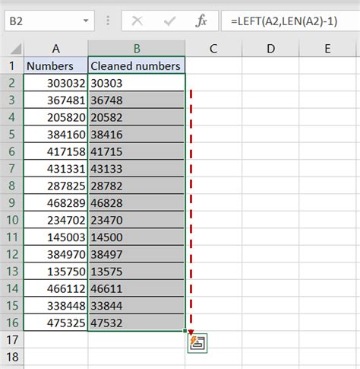Image resolution: width=360 pixels, height=369 pixels.
Task: Select the Numbers header cell
Action: 55,65
